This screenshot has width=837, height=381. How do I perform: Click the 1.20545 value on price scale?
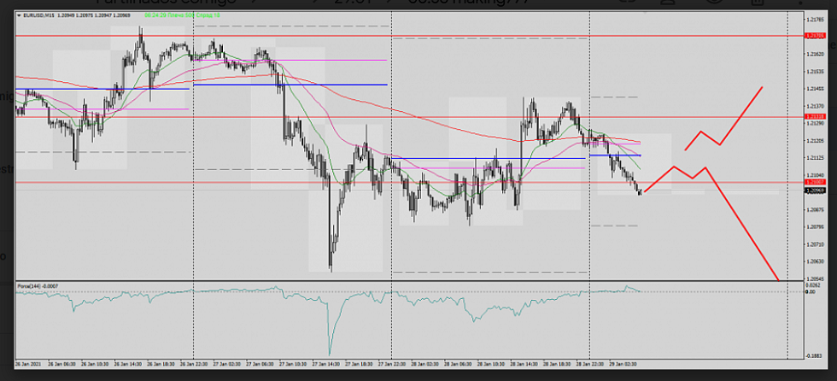[x=814, y=279]
